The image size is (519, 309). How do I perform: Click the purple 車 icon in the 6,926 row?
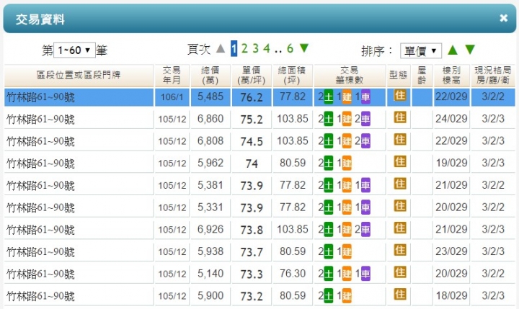click(365, 230)
